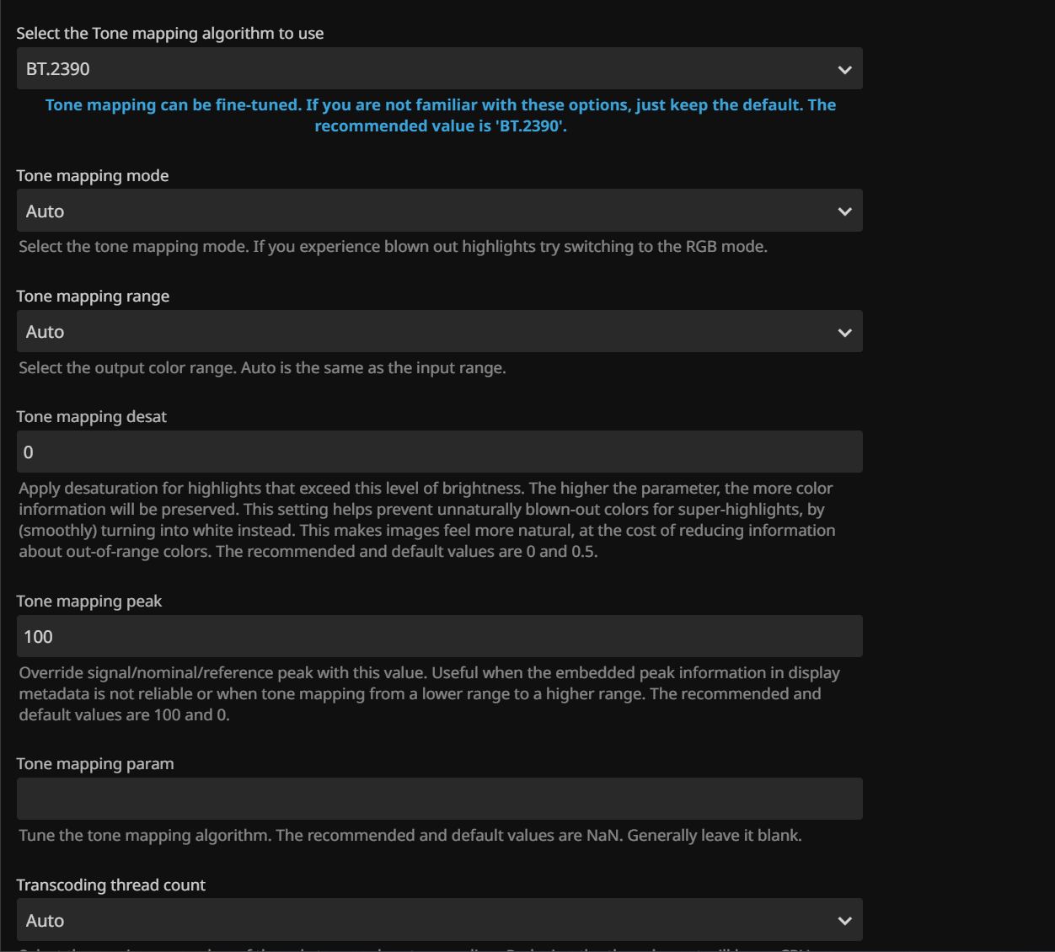This screenshot has height=952, width=1055.
Task: Click the chevron arrow of Tone mapping mode
Action: [844, 211]
